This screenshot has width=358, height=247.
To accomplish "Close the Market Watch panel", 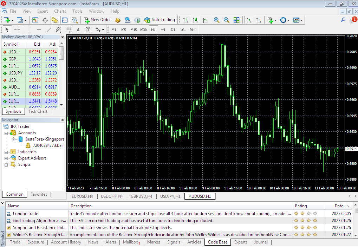I will point(63,37).
